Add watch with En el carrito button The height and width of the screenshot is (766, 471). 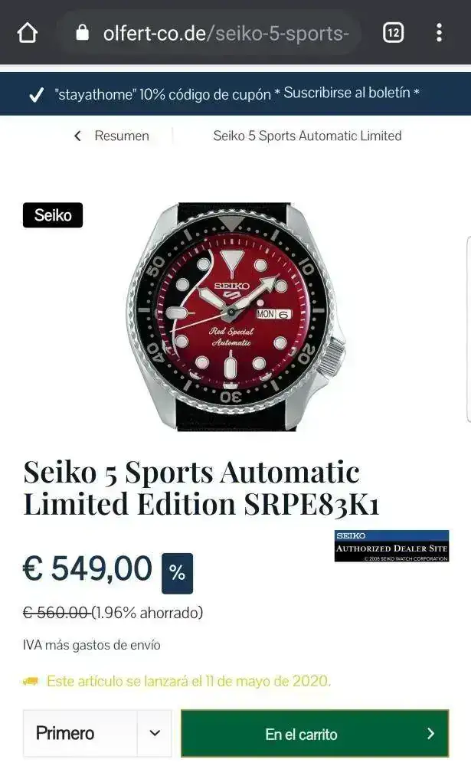pos(315,733)
